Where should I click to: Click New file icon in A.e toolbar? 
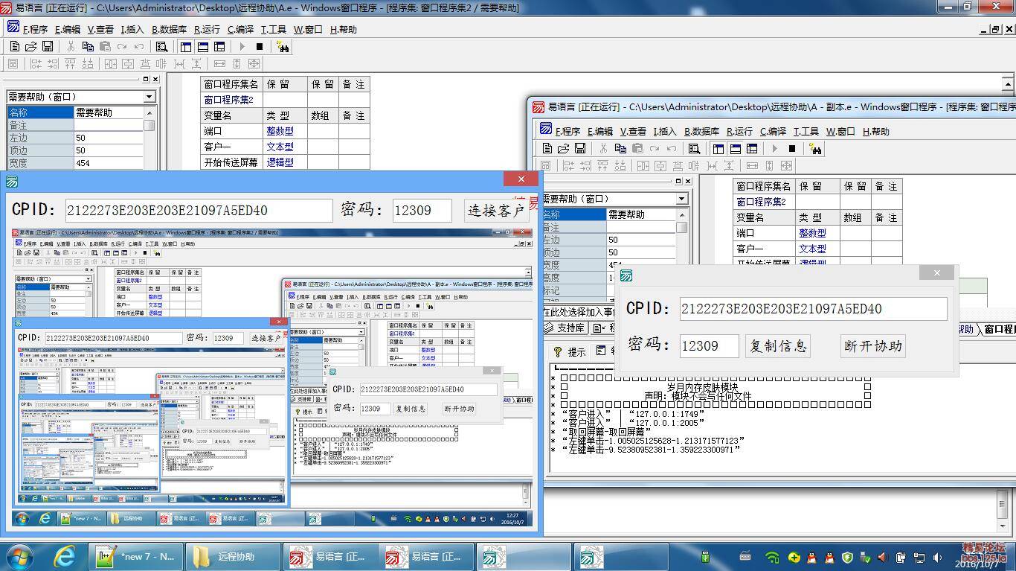click(x=15, y=46)
